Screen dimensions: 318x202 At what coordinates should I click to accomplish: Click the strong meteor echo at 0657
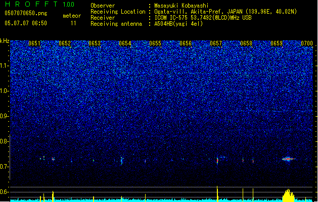coord(217,161)
